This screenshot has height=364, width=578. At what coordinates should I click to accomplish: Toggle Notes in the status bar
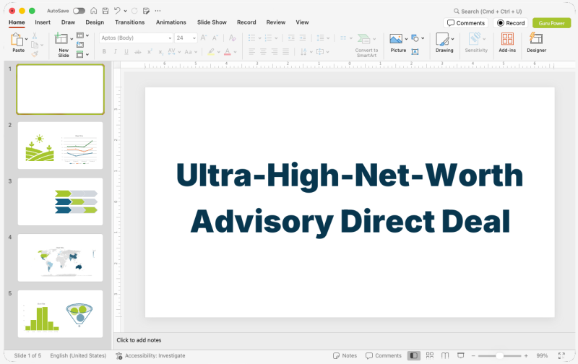click(345, 355)
